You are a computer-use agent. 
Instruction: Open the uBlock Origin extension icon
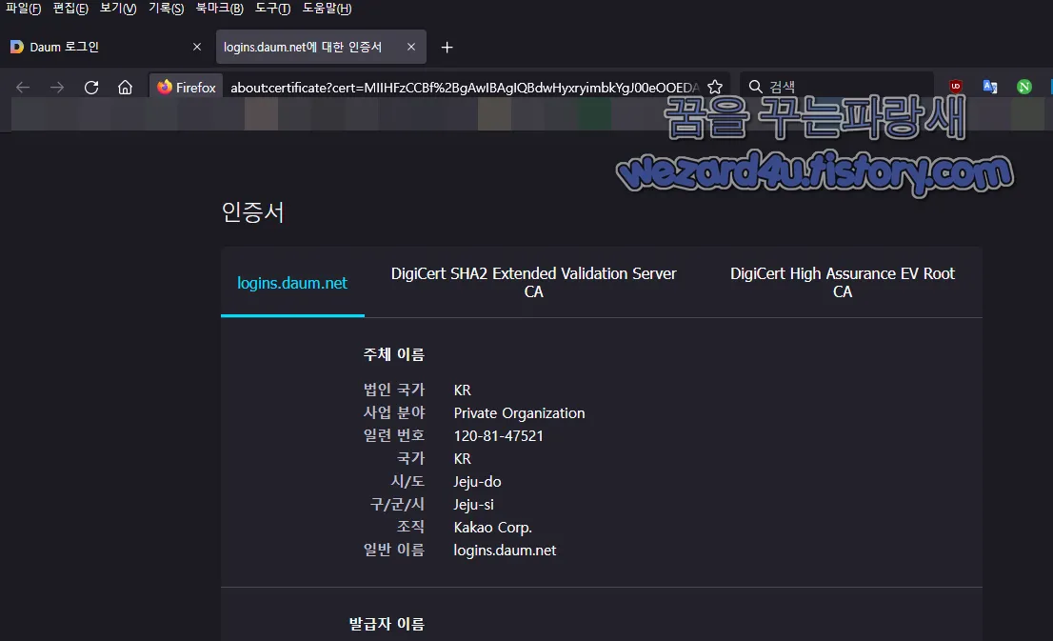[956, 87]
